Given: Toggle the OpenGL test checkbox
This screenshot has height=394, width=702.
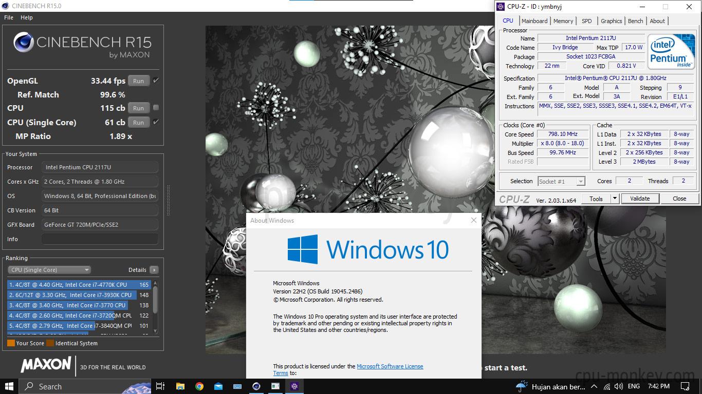Looking at the screenshot, I should coord(156,81).
